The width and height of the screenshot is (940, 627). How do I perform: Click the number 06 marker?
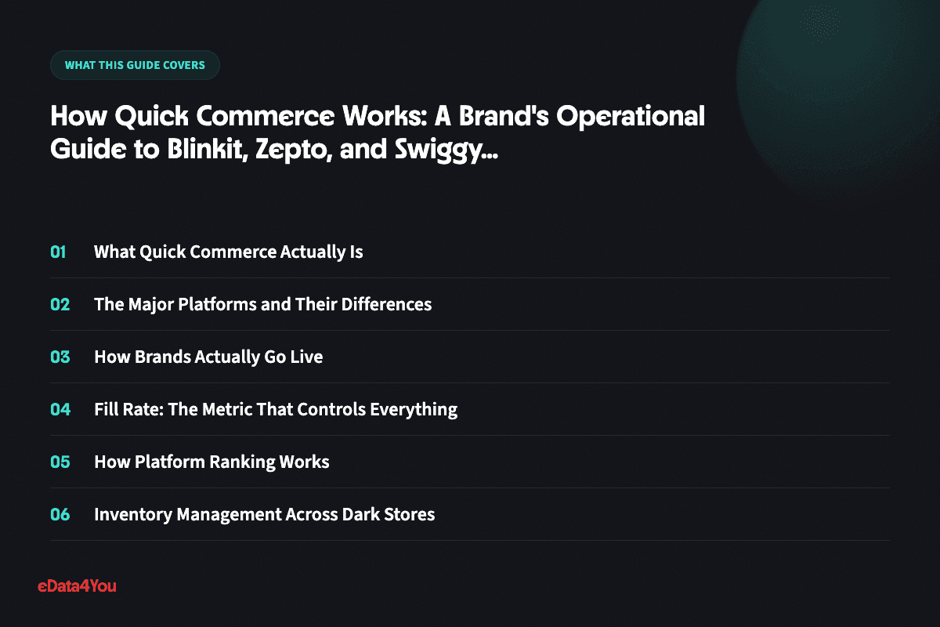(x=60, y=514)
